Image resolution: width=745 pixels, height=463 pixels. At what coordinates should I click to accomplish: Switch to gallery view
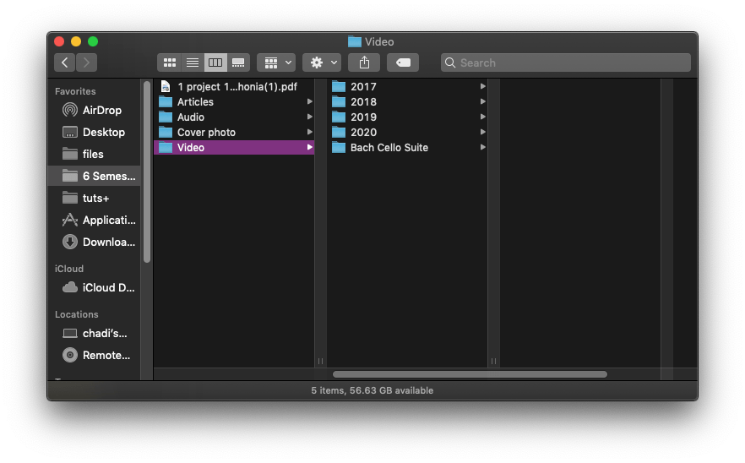(x=239, y=63)
